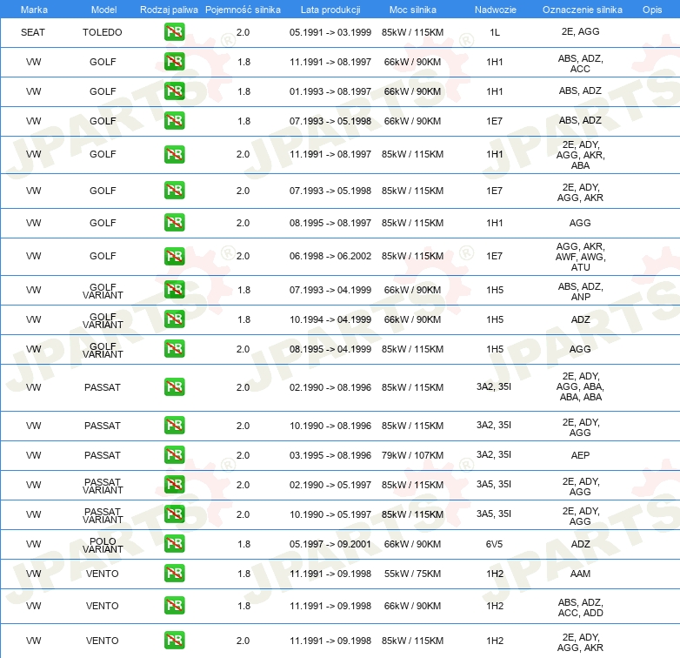Screen dimensions: 680x658
Task: Click fuel icon for GOLF 1.8 body 1E7
Action: [x=174, y=121]
